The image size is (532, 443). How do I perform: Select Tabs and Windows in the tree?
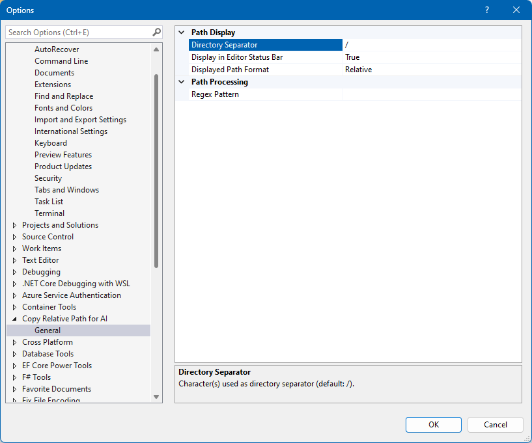pyautogui.click(x=66, y=190)
